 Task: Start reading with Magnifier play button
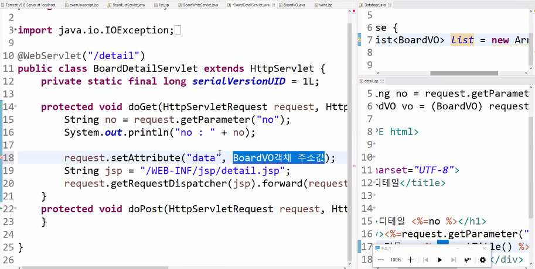pyautogui.click(x=440, y=260)
